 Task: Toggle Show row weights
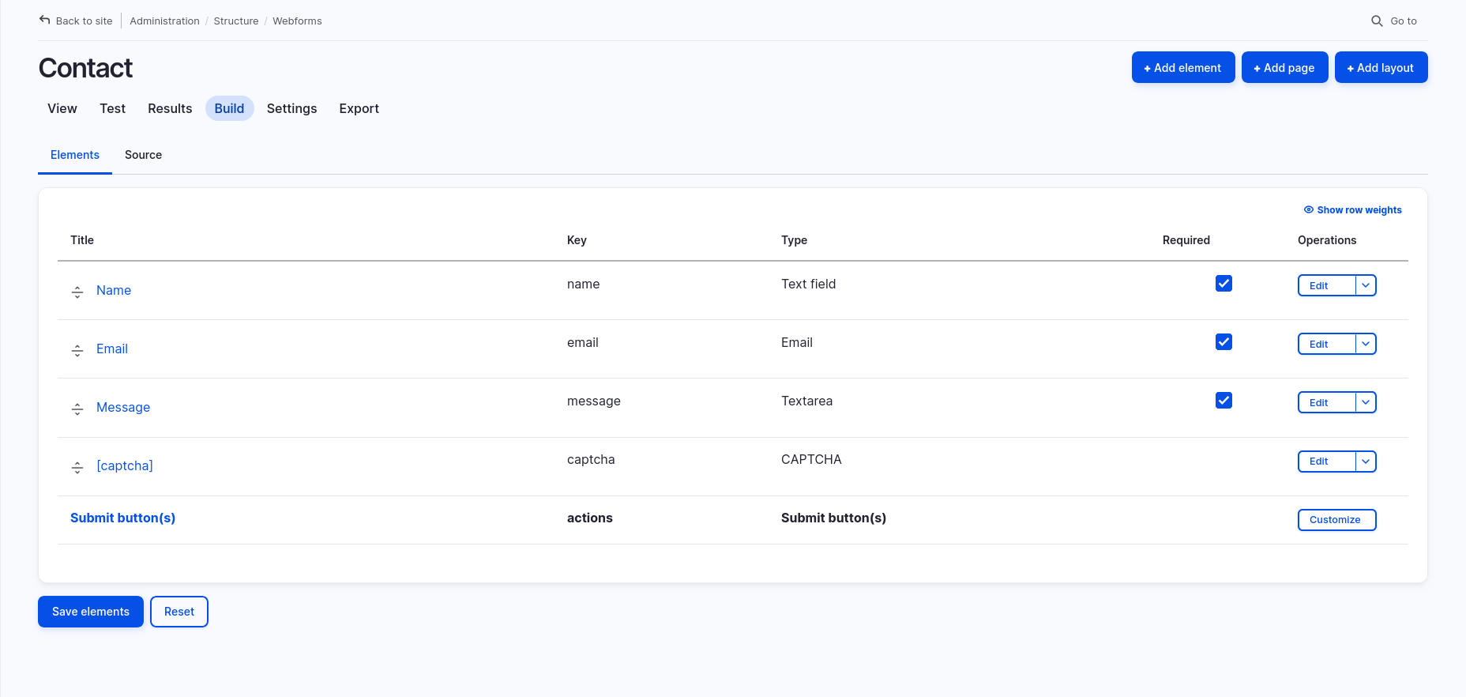1352,210
